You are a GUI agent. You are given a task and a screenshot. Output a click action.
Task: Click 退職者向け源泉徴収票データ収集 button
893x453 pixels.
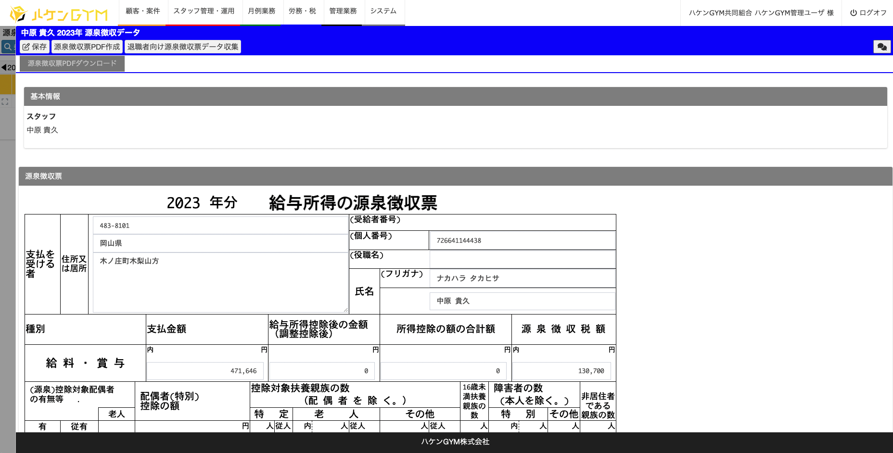[183, 47]
